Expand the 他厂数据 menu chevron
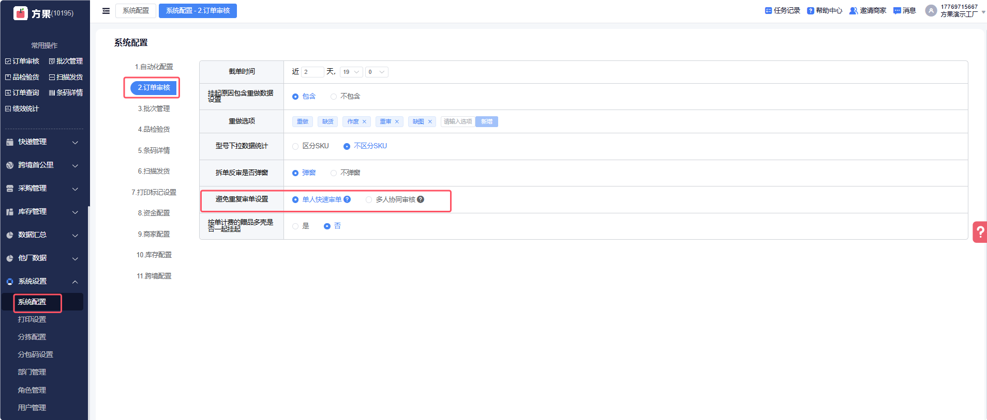Screen dimensions: 987x420 coord(75,258)
